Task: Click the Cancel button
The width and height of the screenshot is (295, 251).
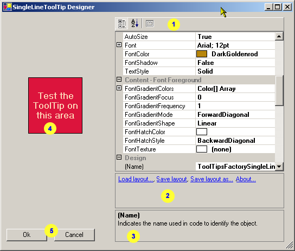Action: [74, 235]
